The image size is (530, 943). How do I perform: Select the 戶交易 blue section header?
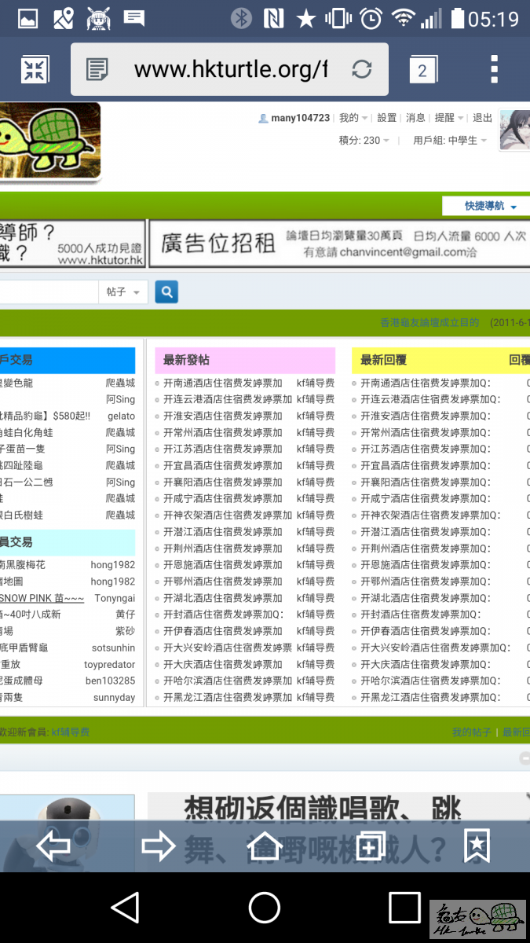coord(68,360)
